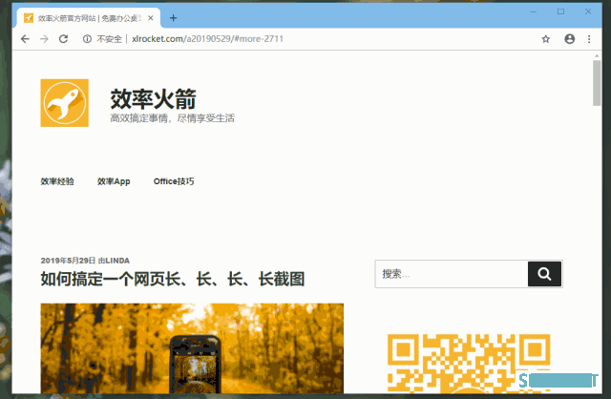Click the 效率火箭 site title link
This screenshot has height=399, width=611.
tap(154, 97)
